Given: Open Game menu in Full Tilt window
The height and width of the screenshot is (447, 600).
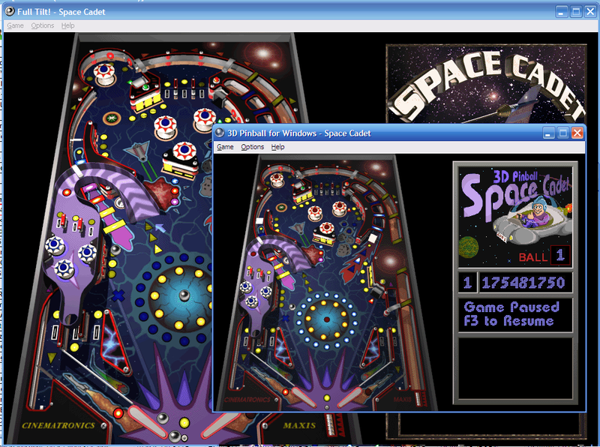Looking at the screenshot, I should tap(15, 25).
